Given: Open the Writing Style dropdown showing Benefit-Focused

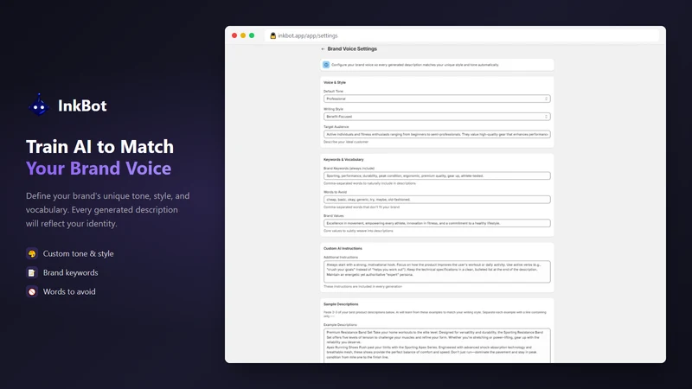Looking at the screenshot, I should 437,117.
